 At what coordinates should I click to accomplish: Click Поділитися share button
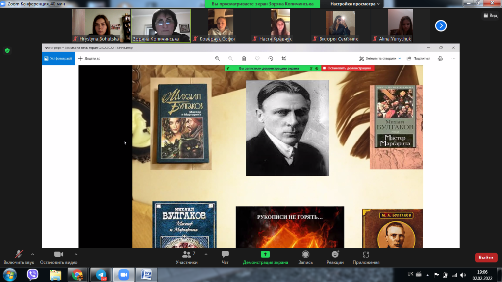419,59
